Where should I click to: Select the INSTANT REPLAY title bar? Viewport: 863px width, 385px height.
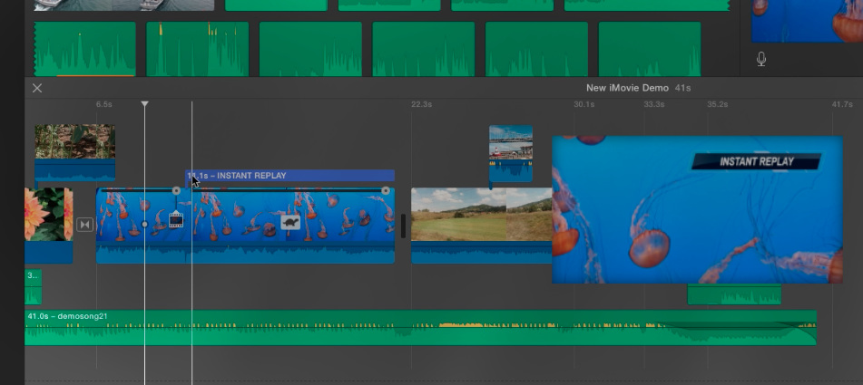click(290, 176)
